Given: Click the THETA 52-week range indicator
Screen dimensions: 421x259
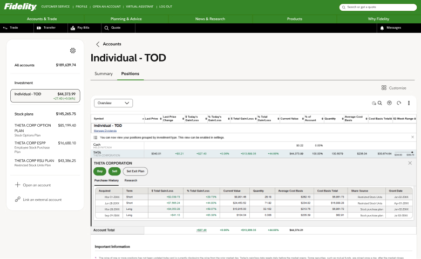Looking at the screenshot, I should tap(404, 154).
